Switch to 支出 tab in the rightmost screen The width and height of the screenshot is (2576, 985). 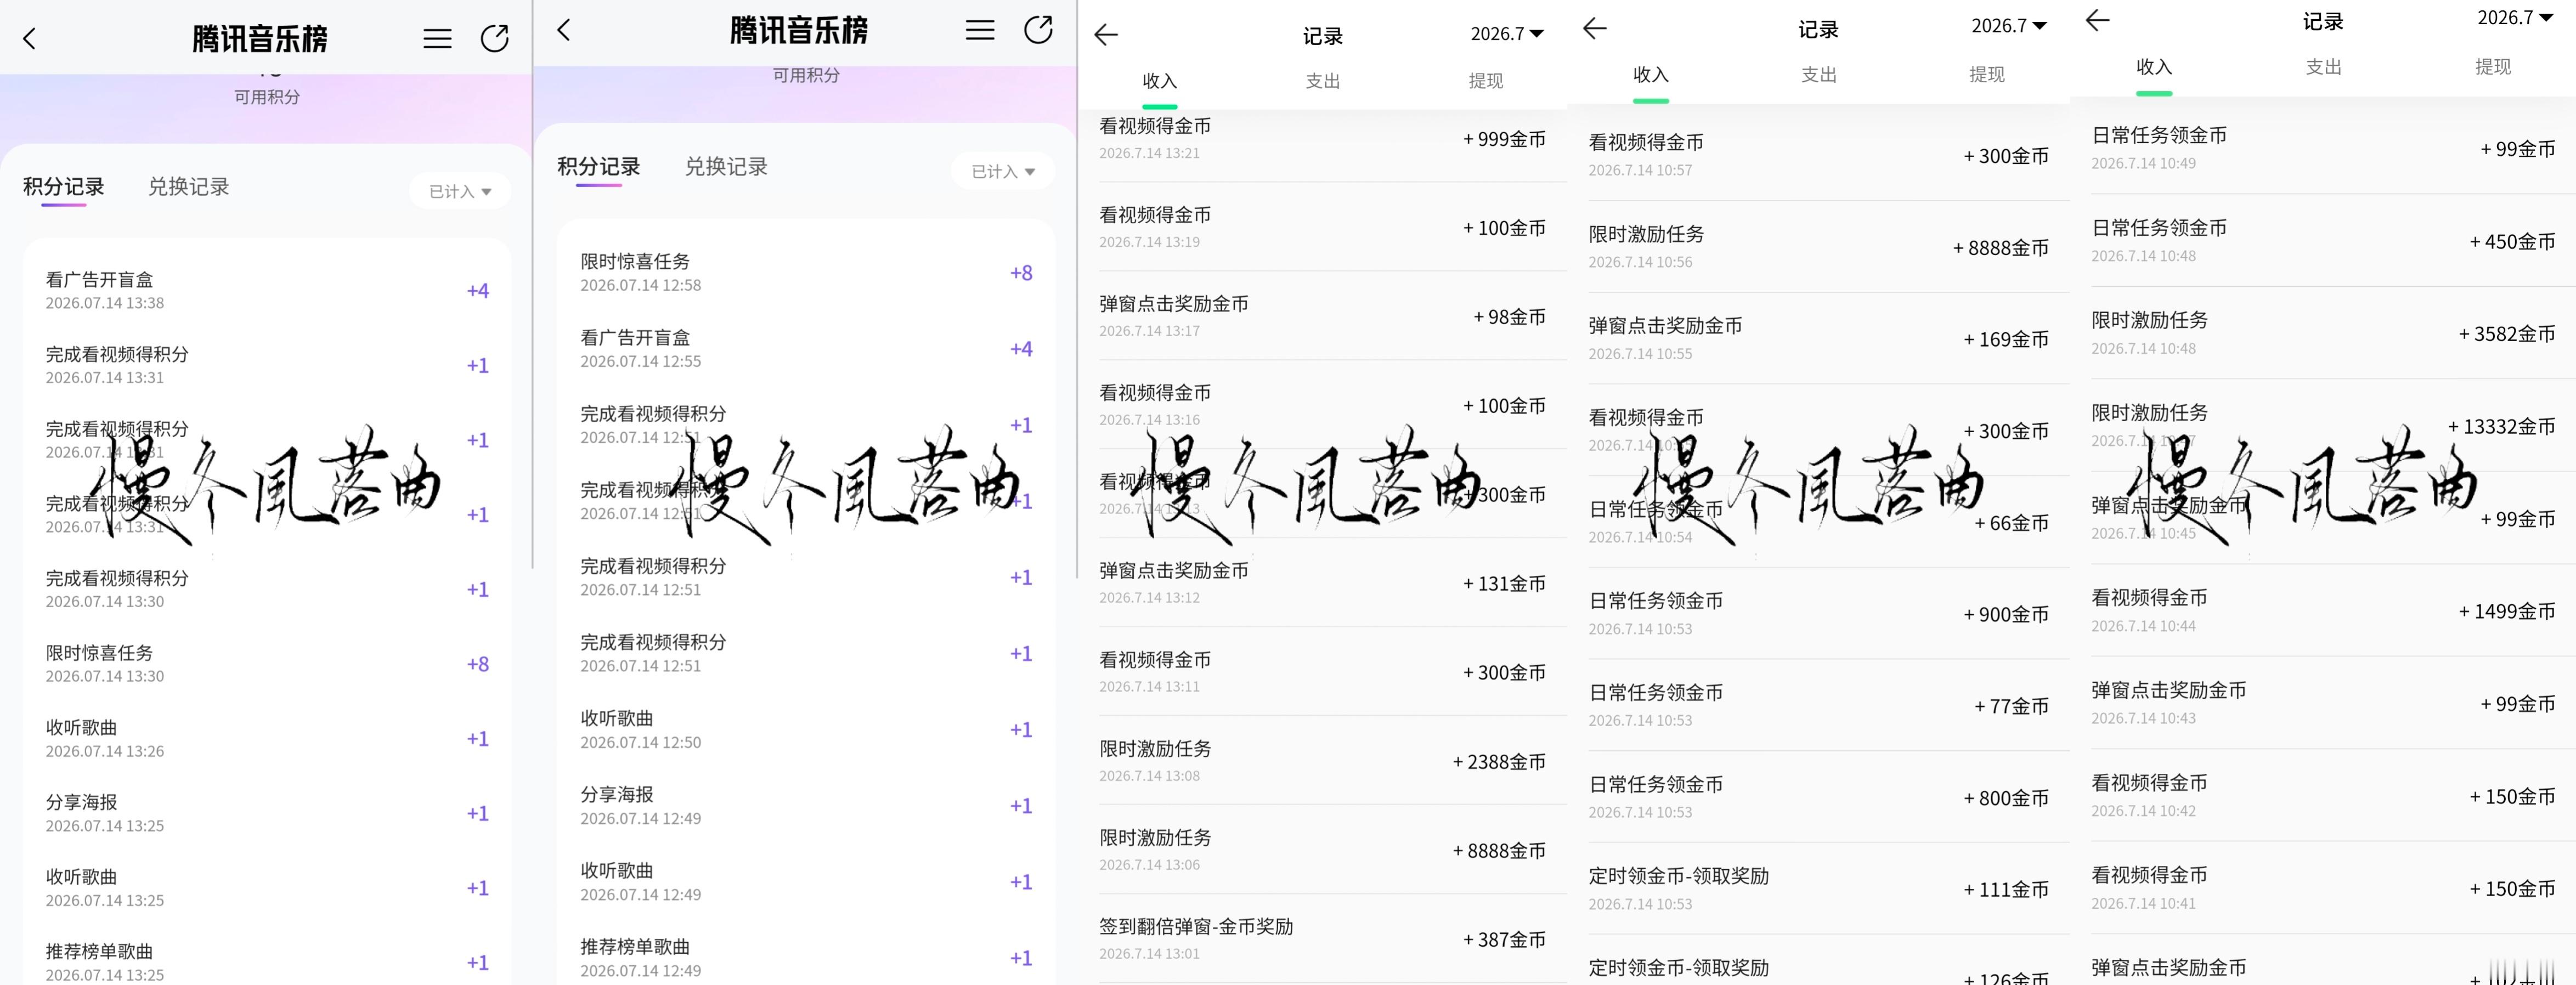(2324, 67)
